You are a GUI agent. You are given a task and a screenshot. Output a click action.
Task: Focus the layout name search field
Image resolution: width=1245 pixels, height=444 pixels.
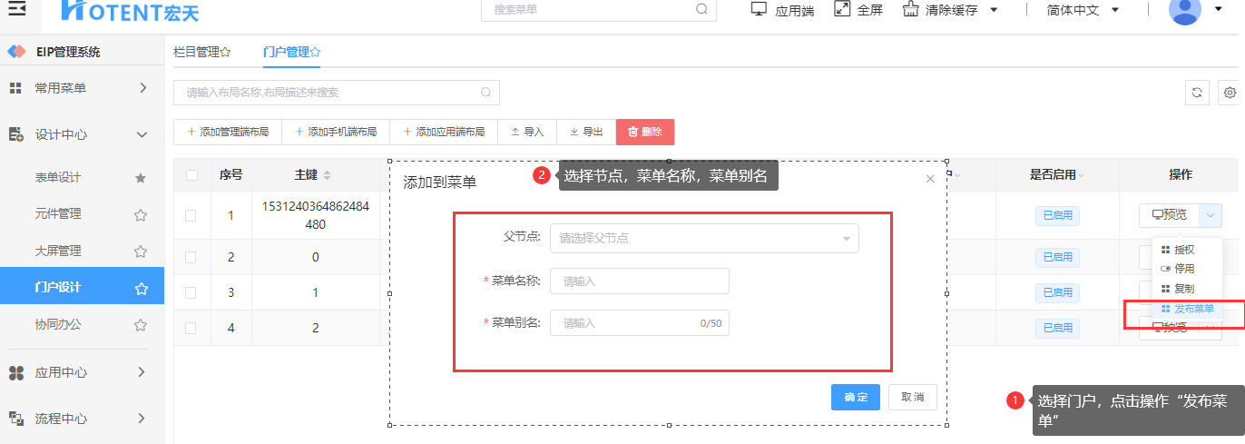pos(337,92)
